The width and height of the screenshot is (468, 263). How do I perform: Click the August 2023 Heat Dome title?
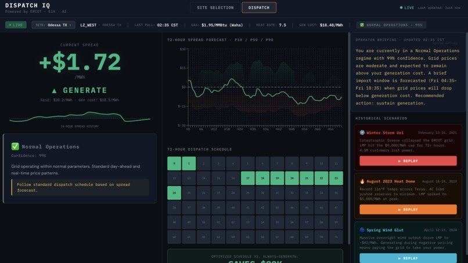(390, 181)
